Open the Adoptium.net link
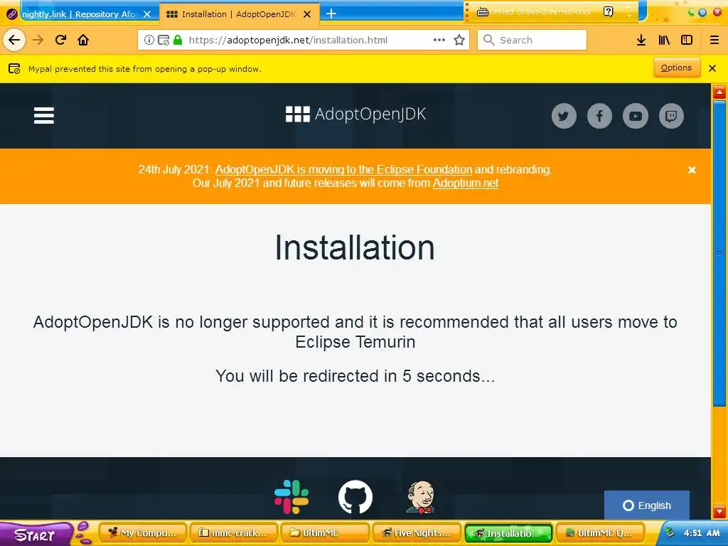This screenshot has height=546, width=728. click(466, 183)
